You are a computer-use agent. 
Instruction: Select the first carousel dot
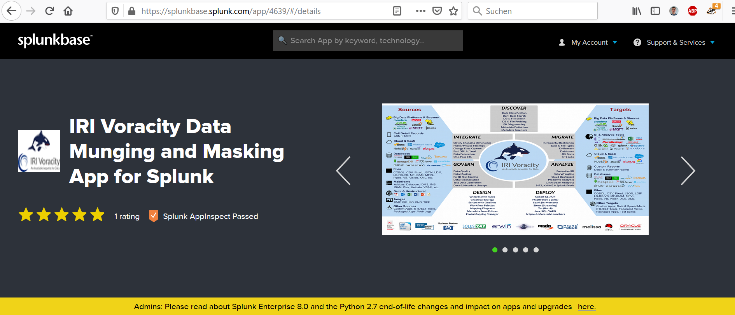tap(495, 250)
